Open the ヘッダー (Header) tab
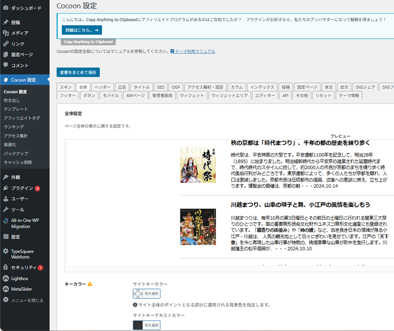 coord(103,87)
